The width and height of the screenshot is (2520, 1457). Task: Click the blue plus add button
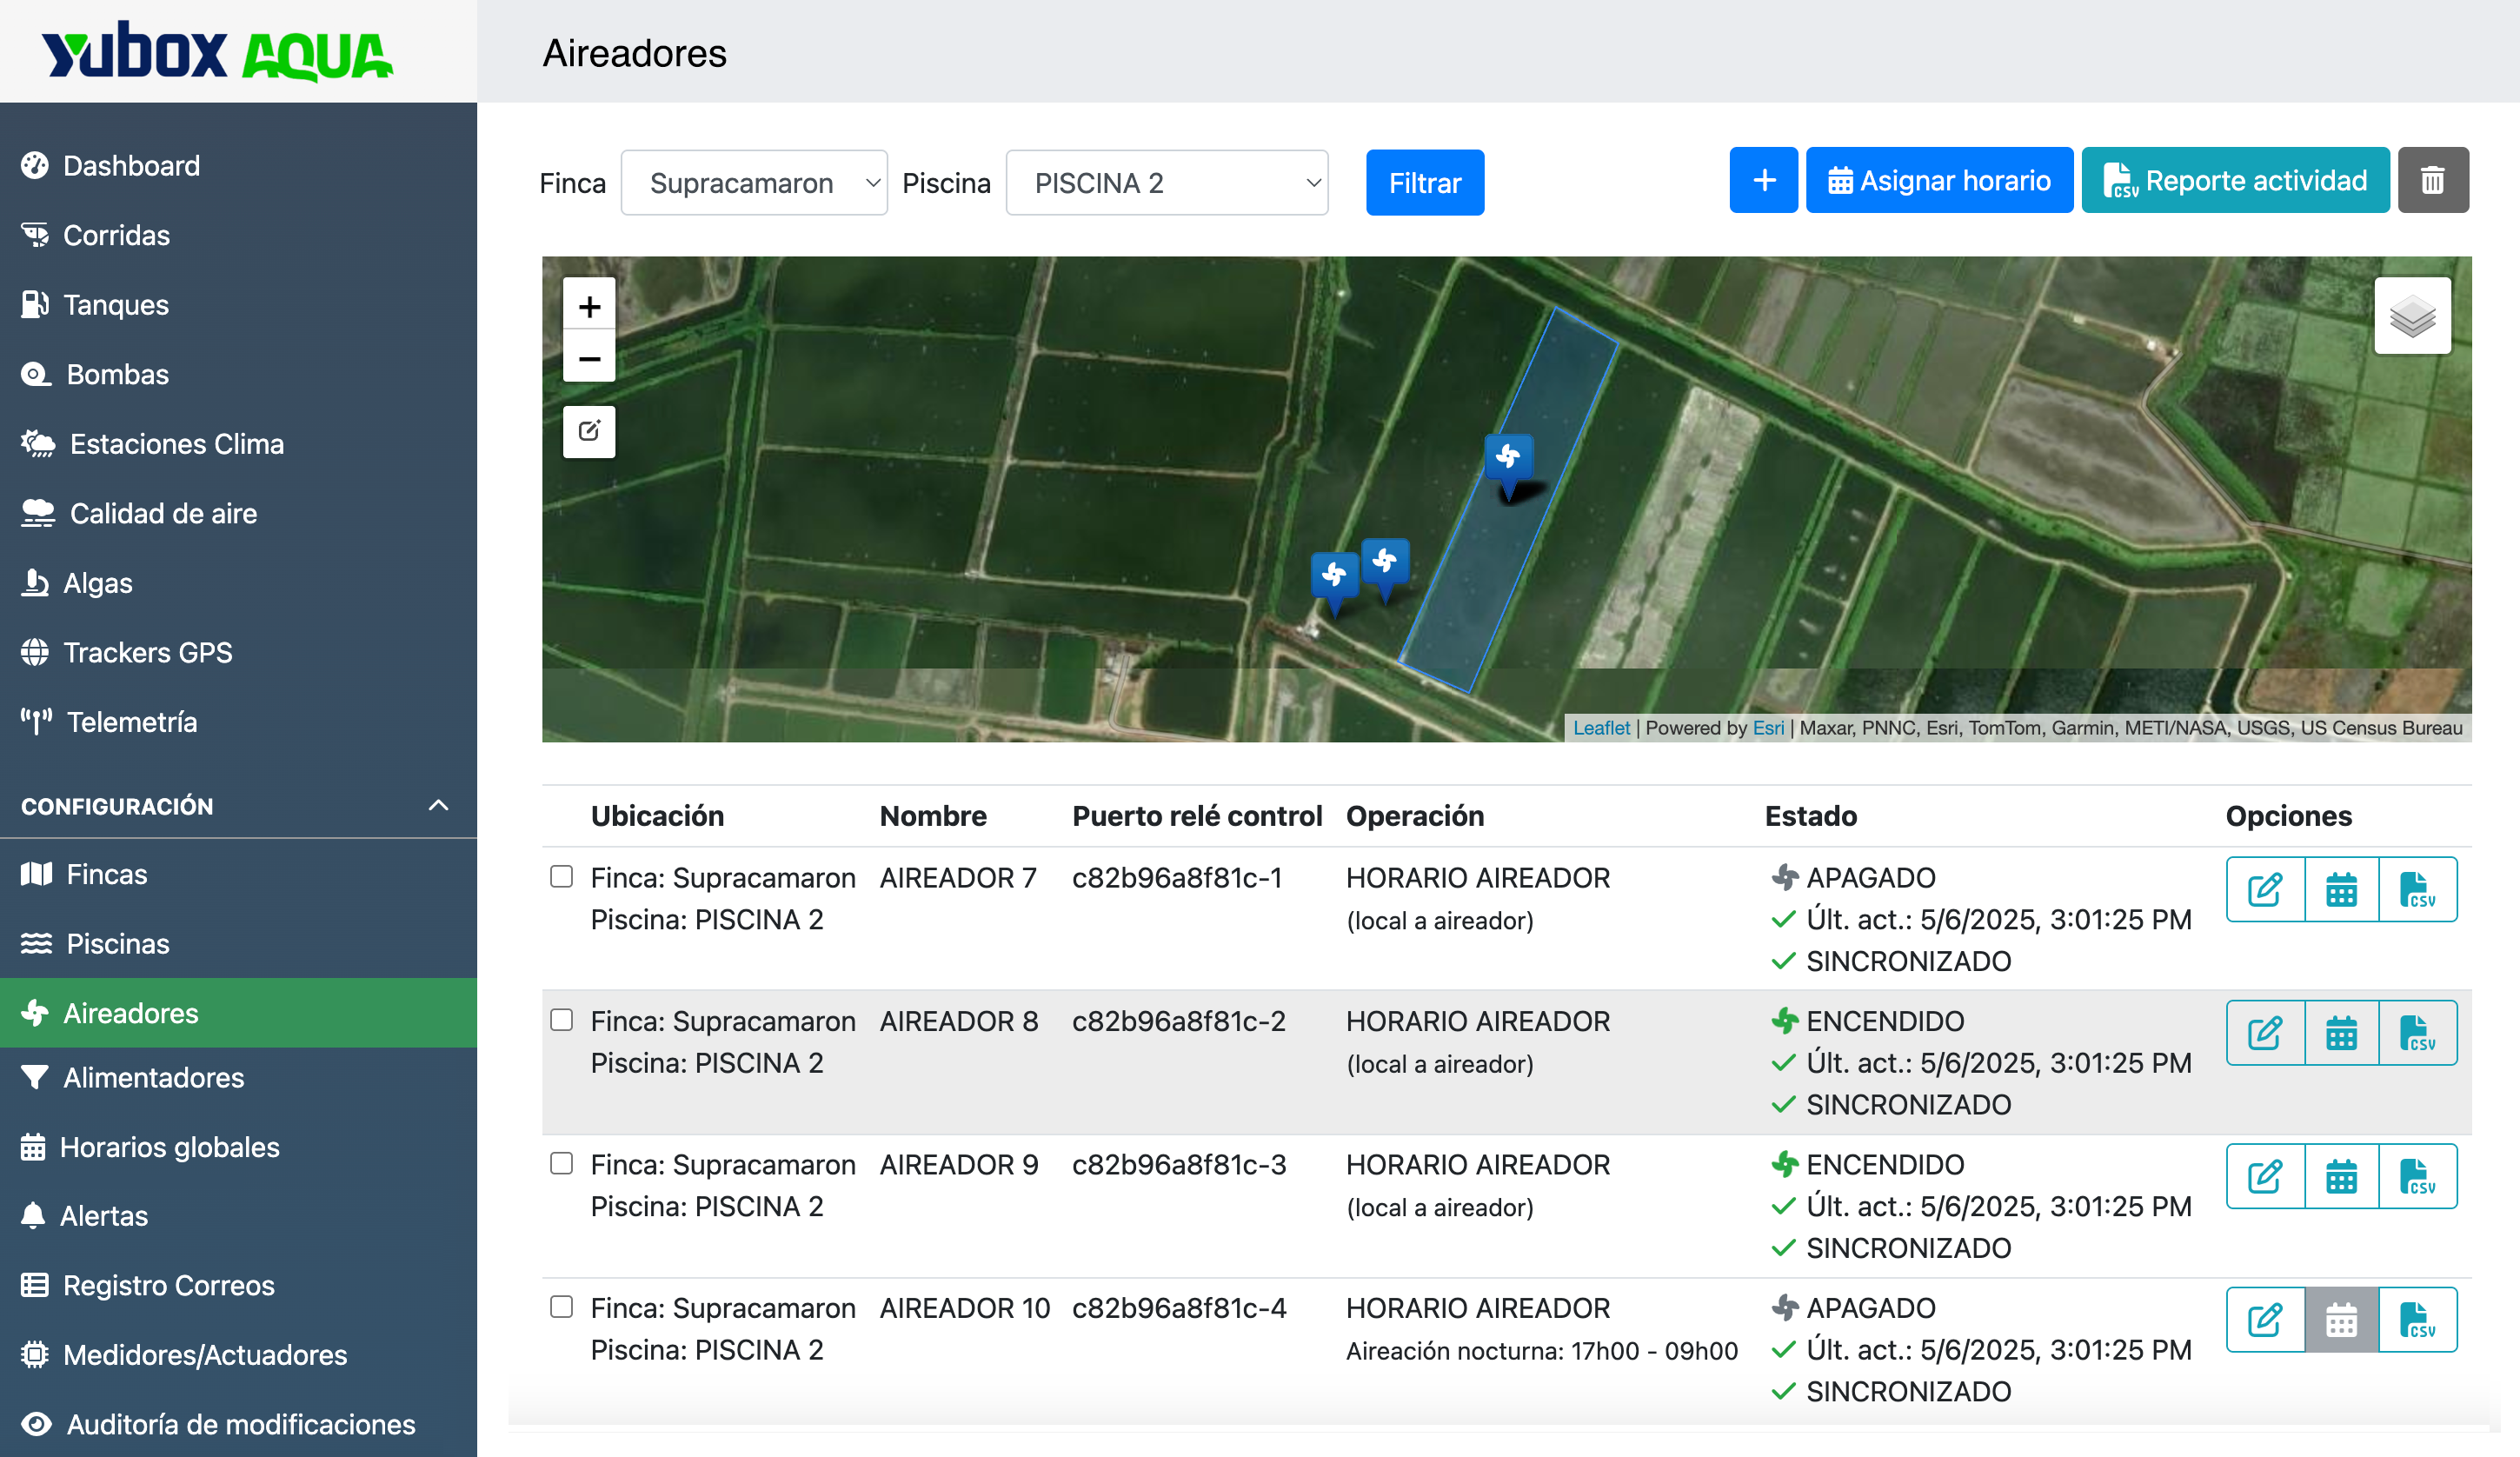pyautogui.click(x=1763, y=181)
